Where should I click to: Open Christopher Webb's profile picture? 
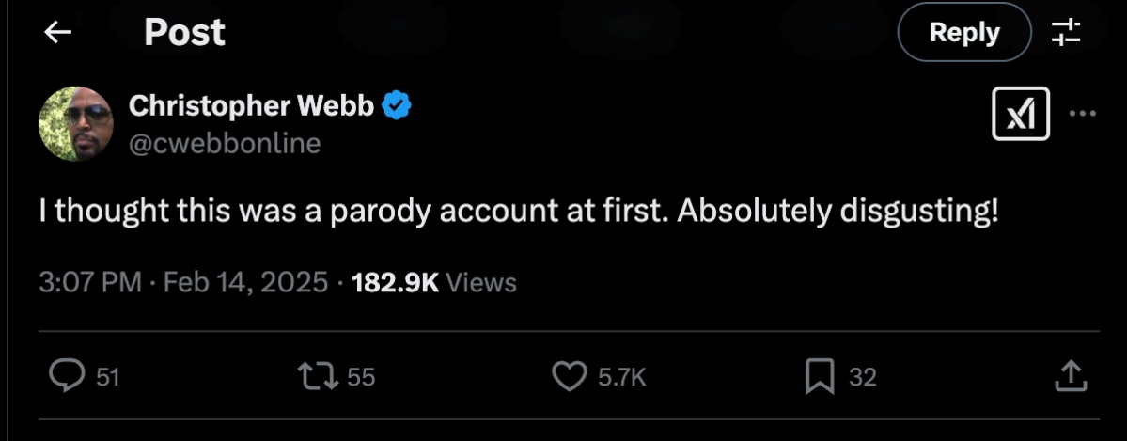(x=75, y=124)
